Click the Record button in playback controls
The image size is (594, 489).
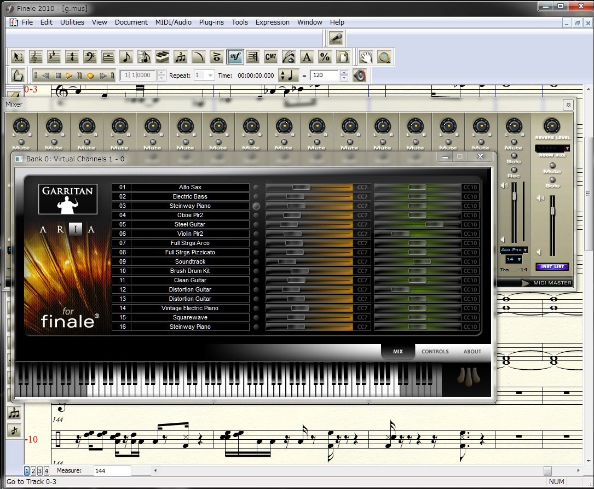(x=90, y=75)
